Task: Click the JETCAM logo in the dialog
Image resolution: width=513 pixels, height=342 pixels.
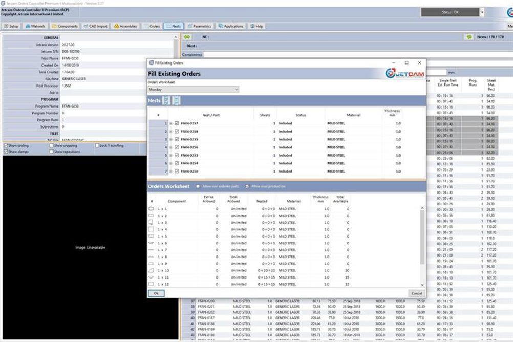Action: pos(404,73)
